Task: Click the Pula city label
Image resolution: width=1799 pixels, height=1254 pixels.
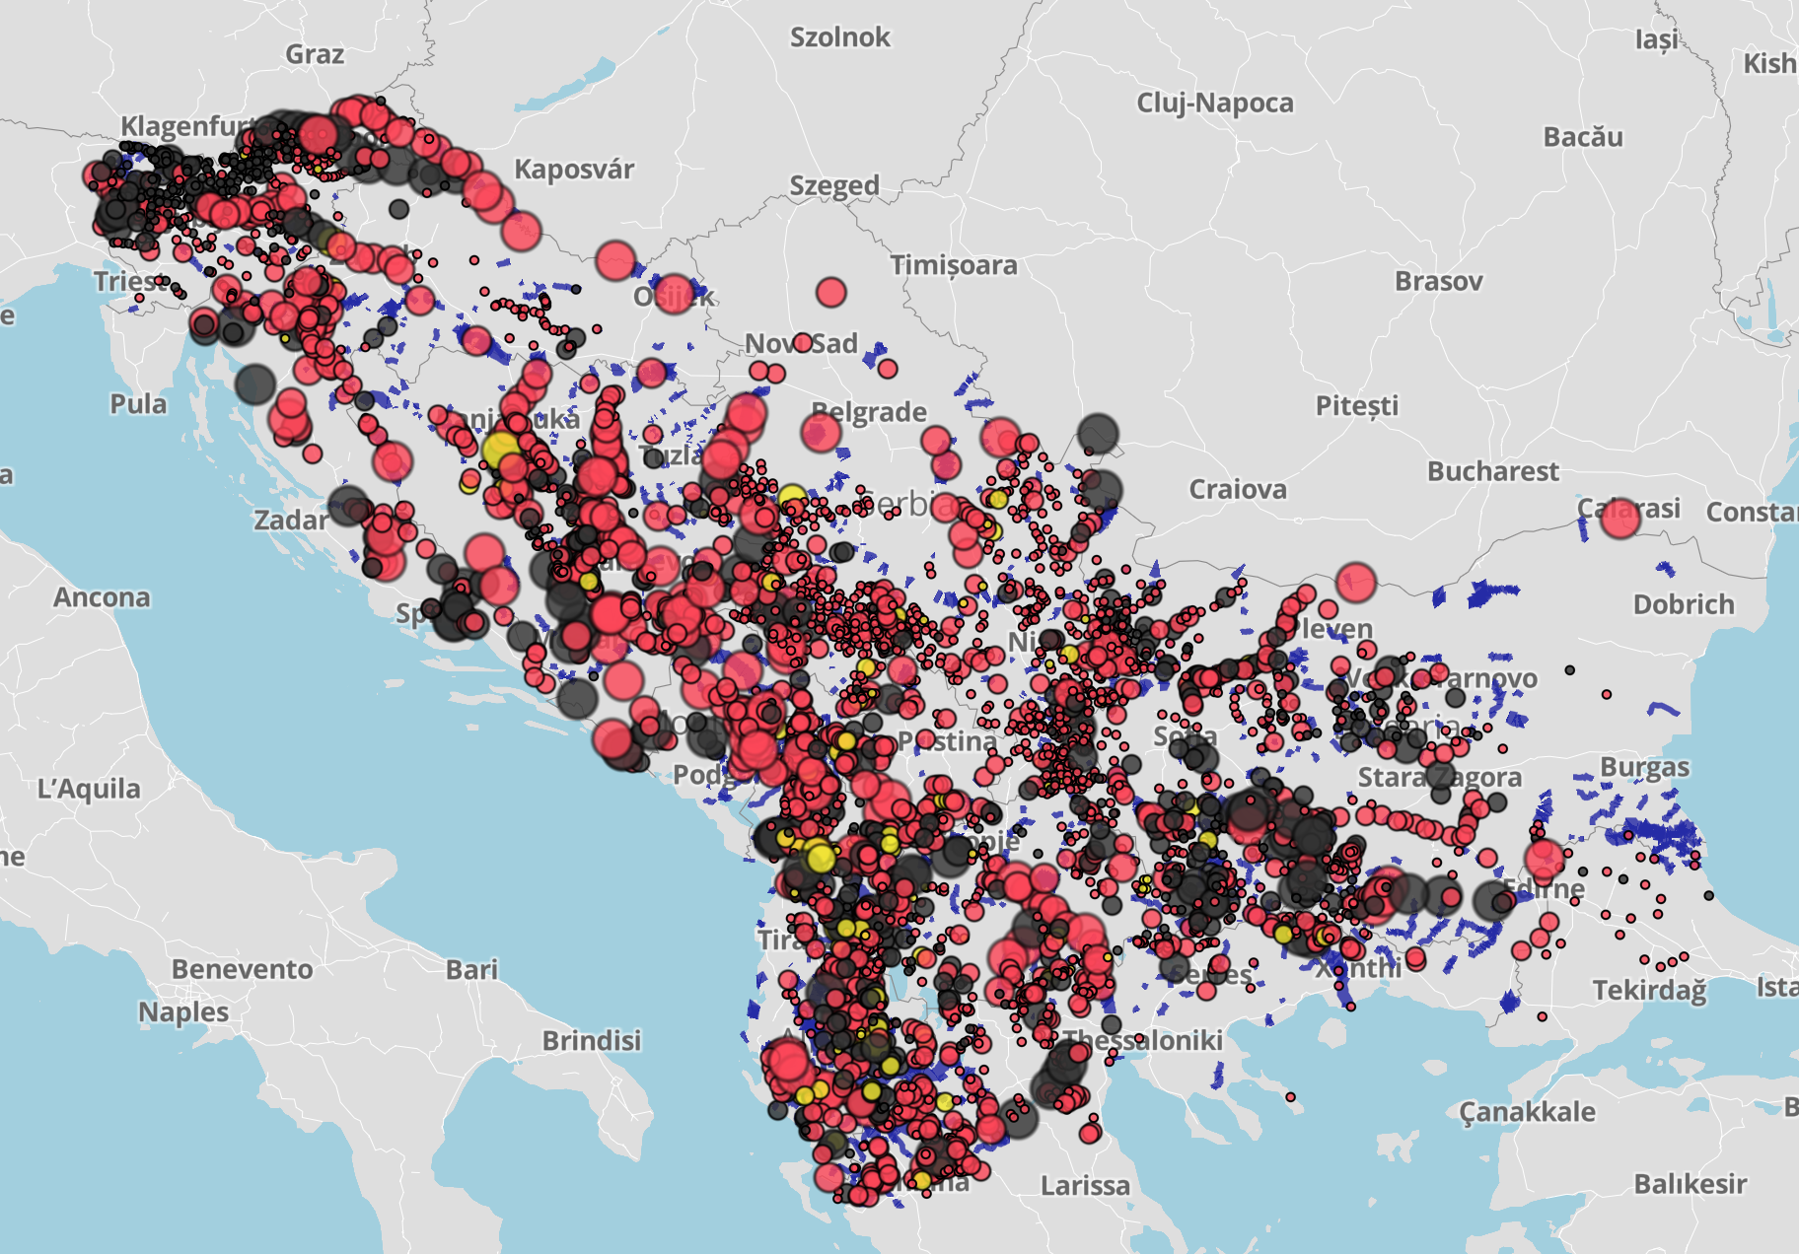Action: [138, 405]
